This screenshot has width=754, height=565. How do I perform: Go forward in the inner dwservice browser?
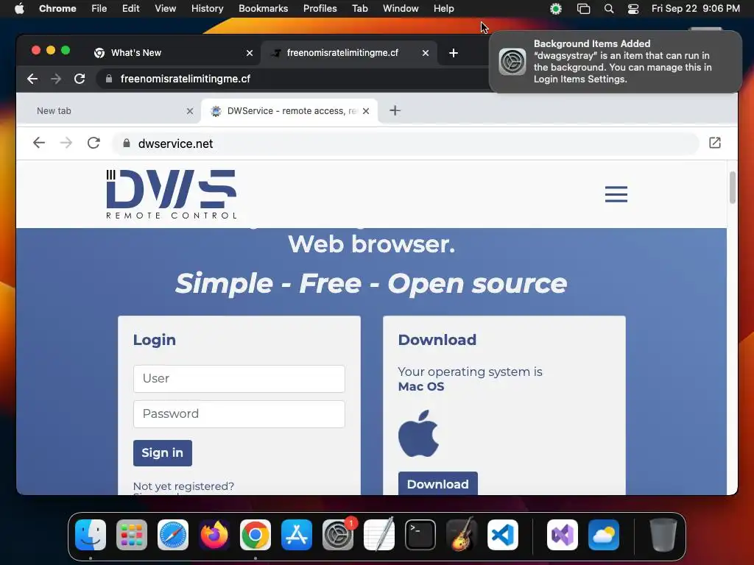(66, 143)
